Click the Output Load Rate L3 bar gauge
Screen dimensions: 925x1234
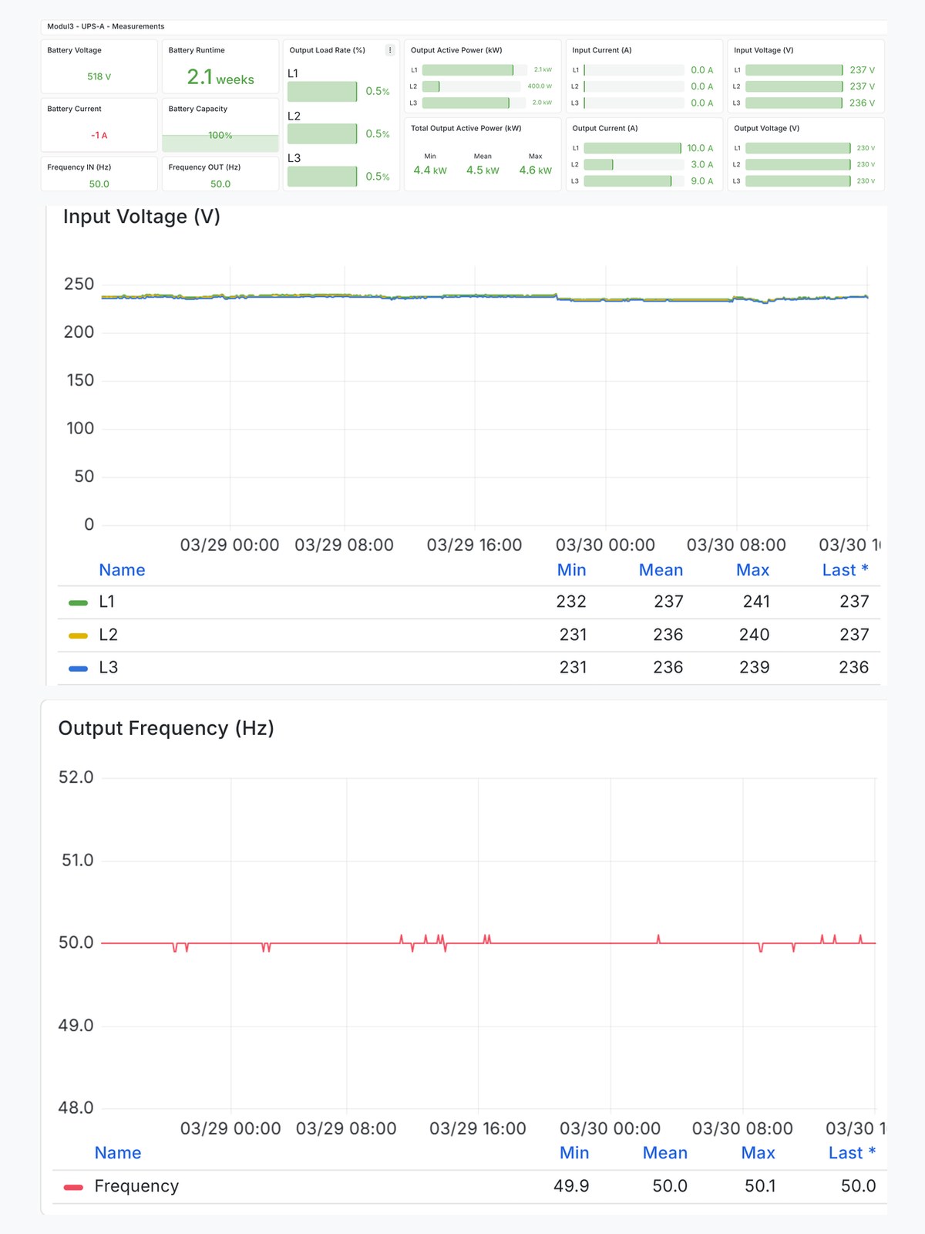(322, 177)
